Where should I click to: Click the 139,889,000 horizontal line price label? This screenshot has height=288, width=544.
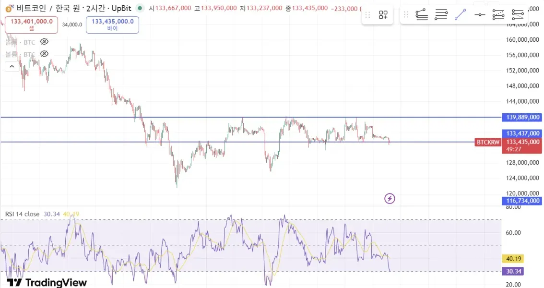click(522, 117)
